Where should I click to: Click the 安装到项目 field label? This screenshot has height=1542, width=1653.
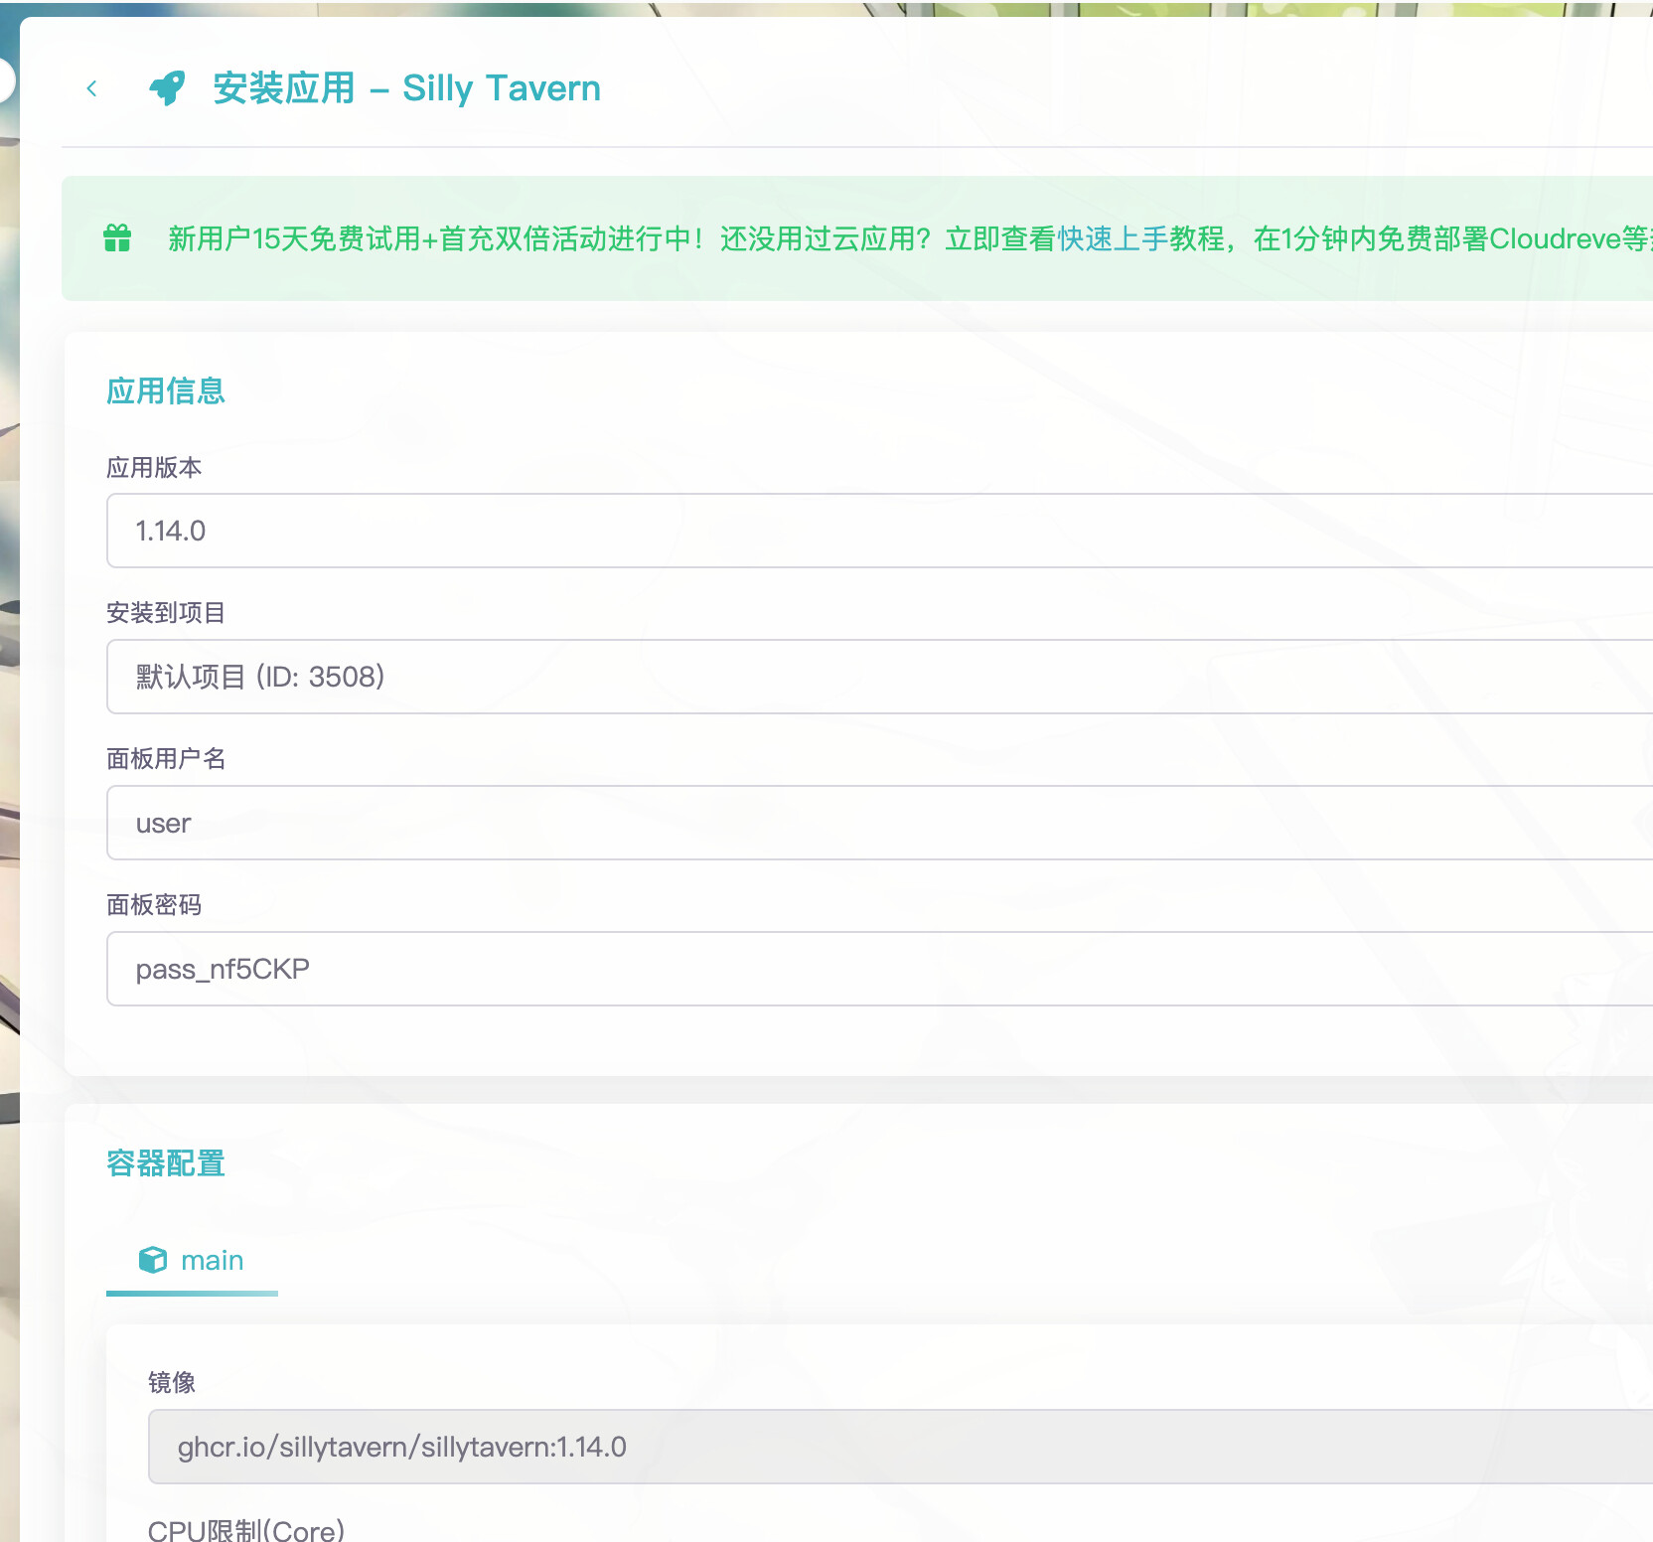click(166, 613)
